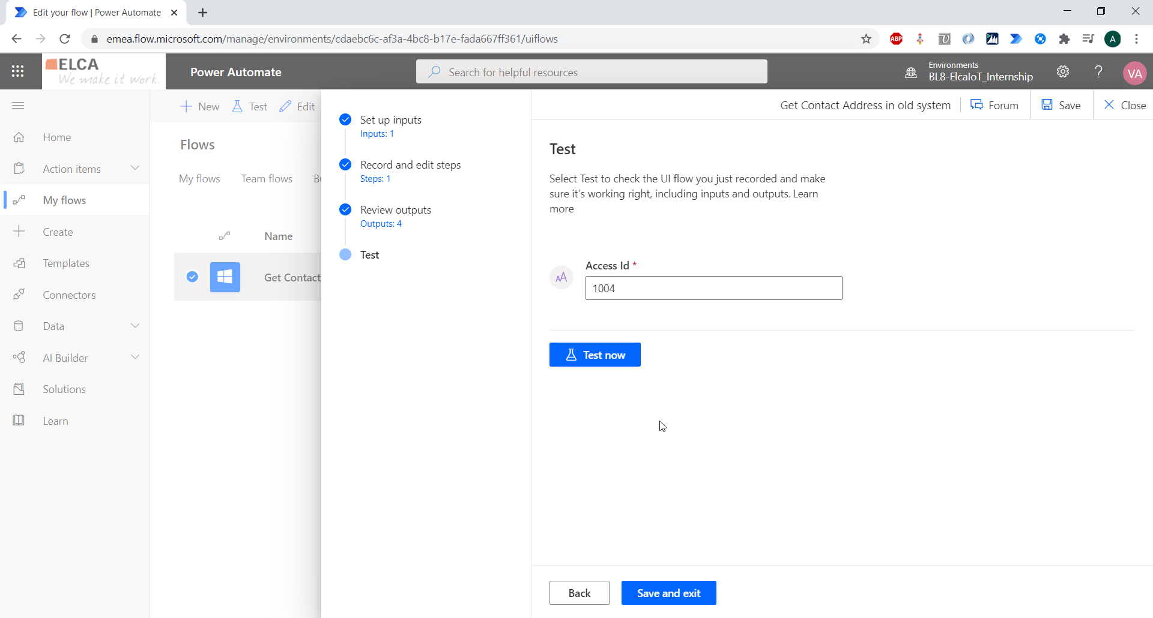Click the Search for helpful resources box
The image size is (1153, 618).
(x=592, y=72)
